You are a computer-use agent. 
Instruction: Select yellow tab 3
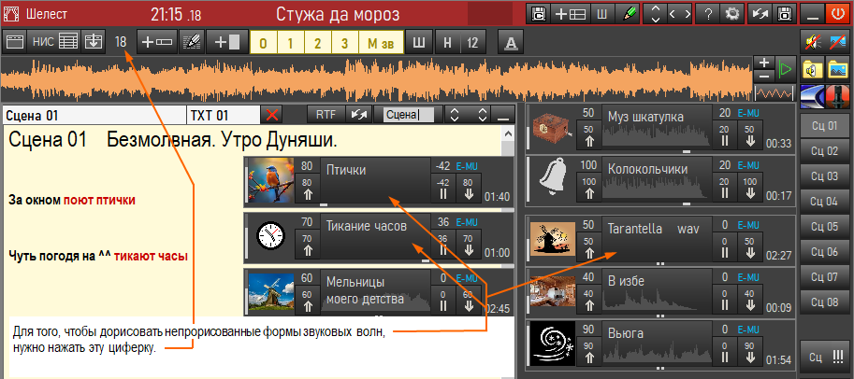coord(345,42)
